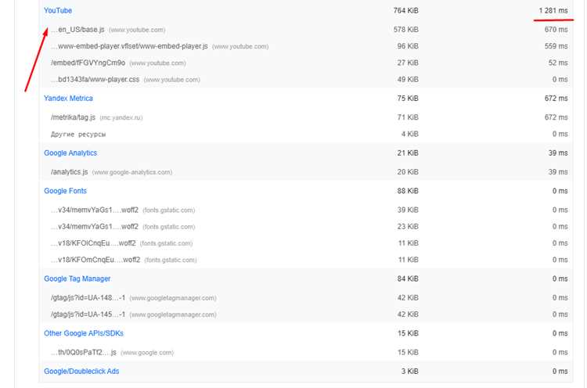
Task: Open the Google Analytics link
Action: pos(70,153)
